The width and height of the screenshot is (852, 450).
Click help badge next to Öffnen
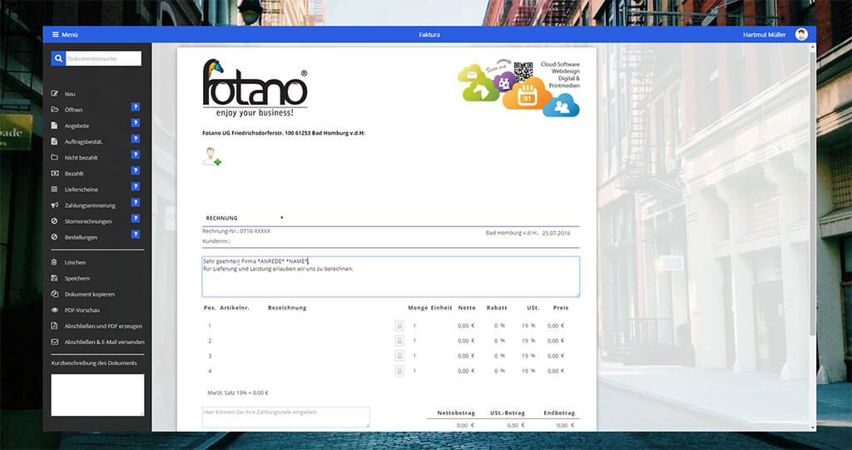click(136, 107)
